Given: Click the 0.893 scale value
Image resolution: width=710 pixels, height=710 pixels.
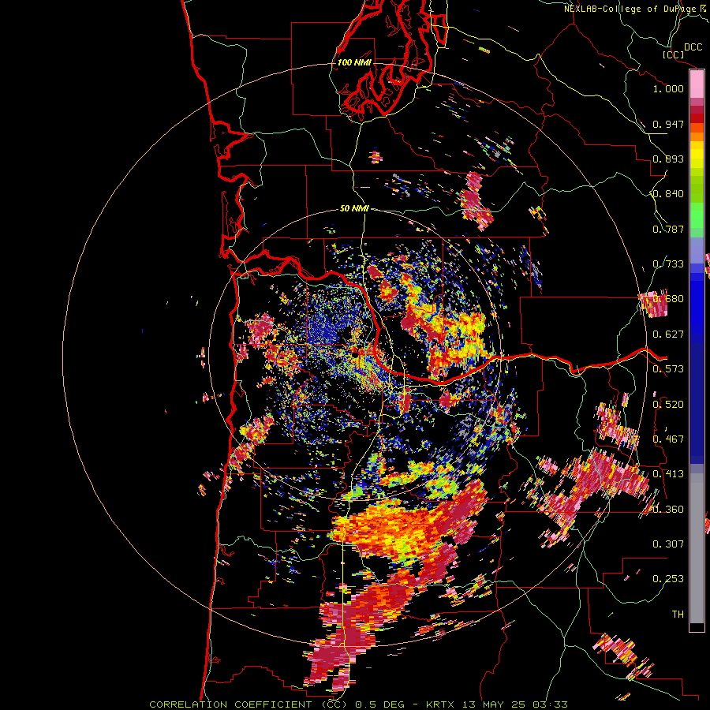Looking at the screenshot, I should pyautogui.click(x=668, y=159).
